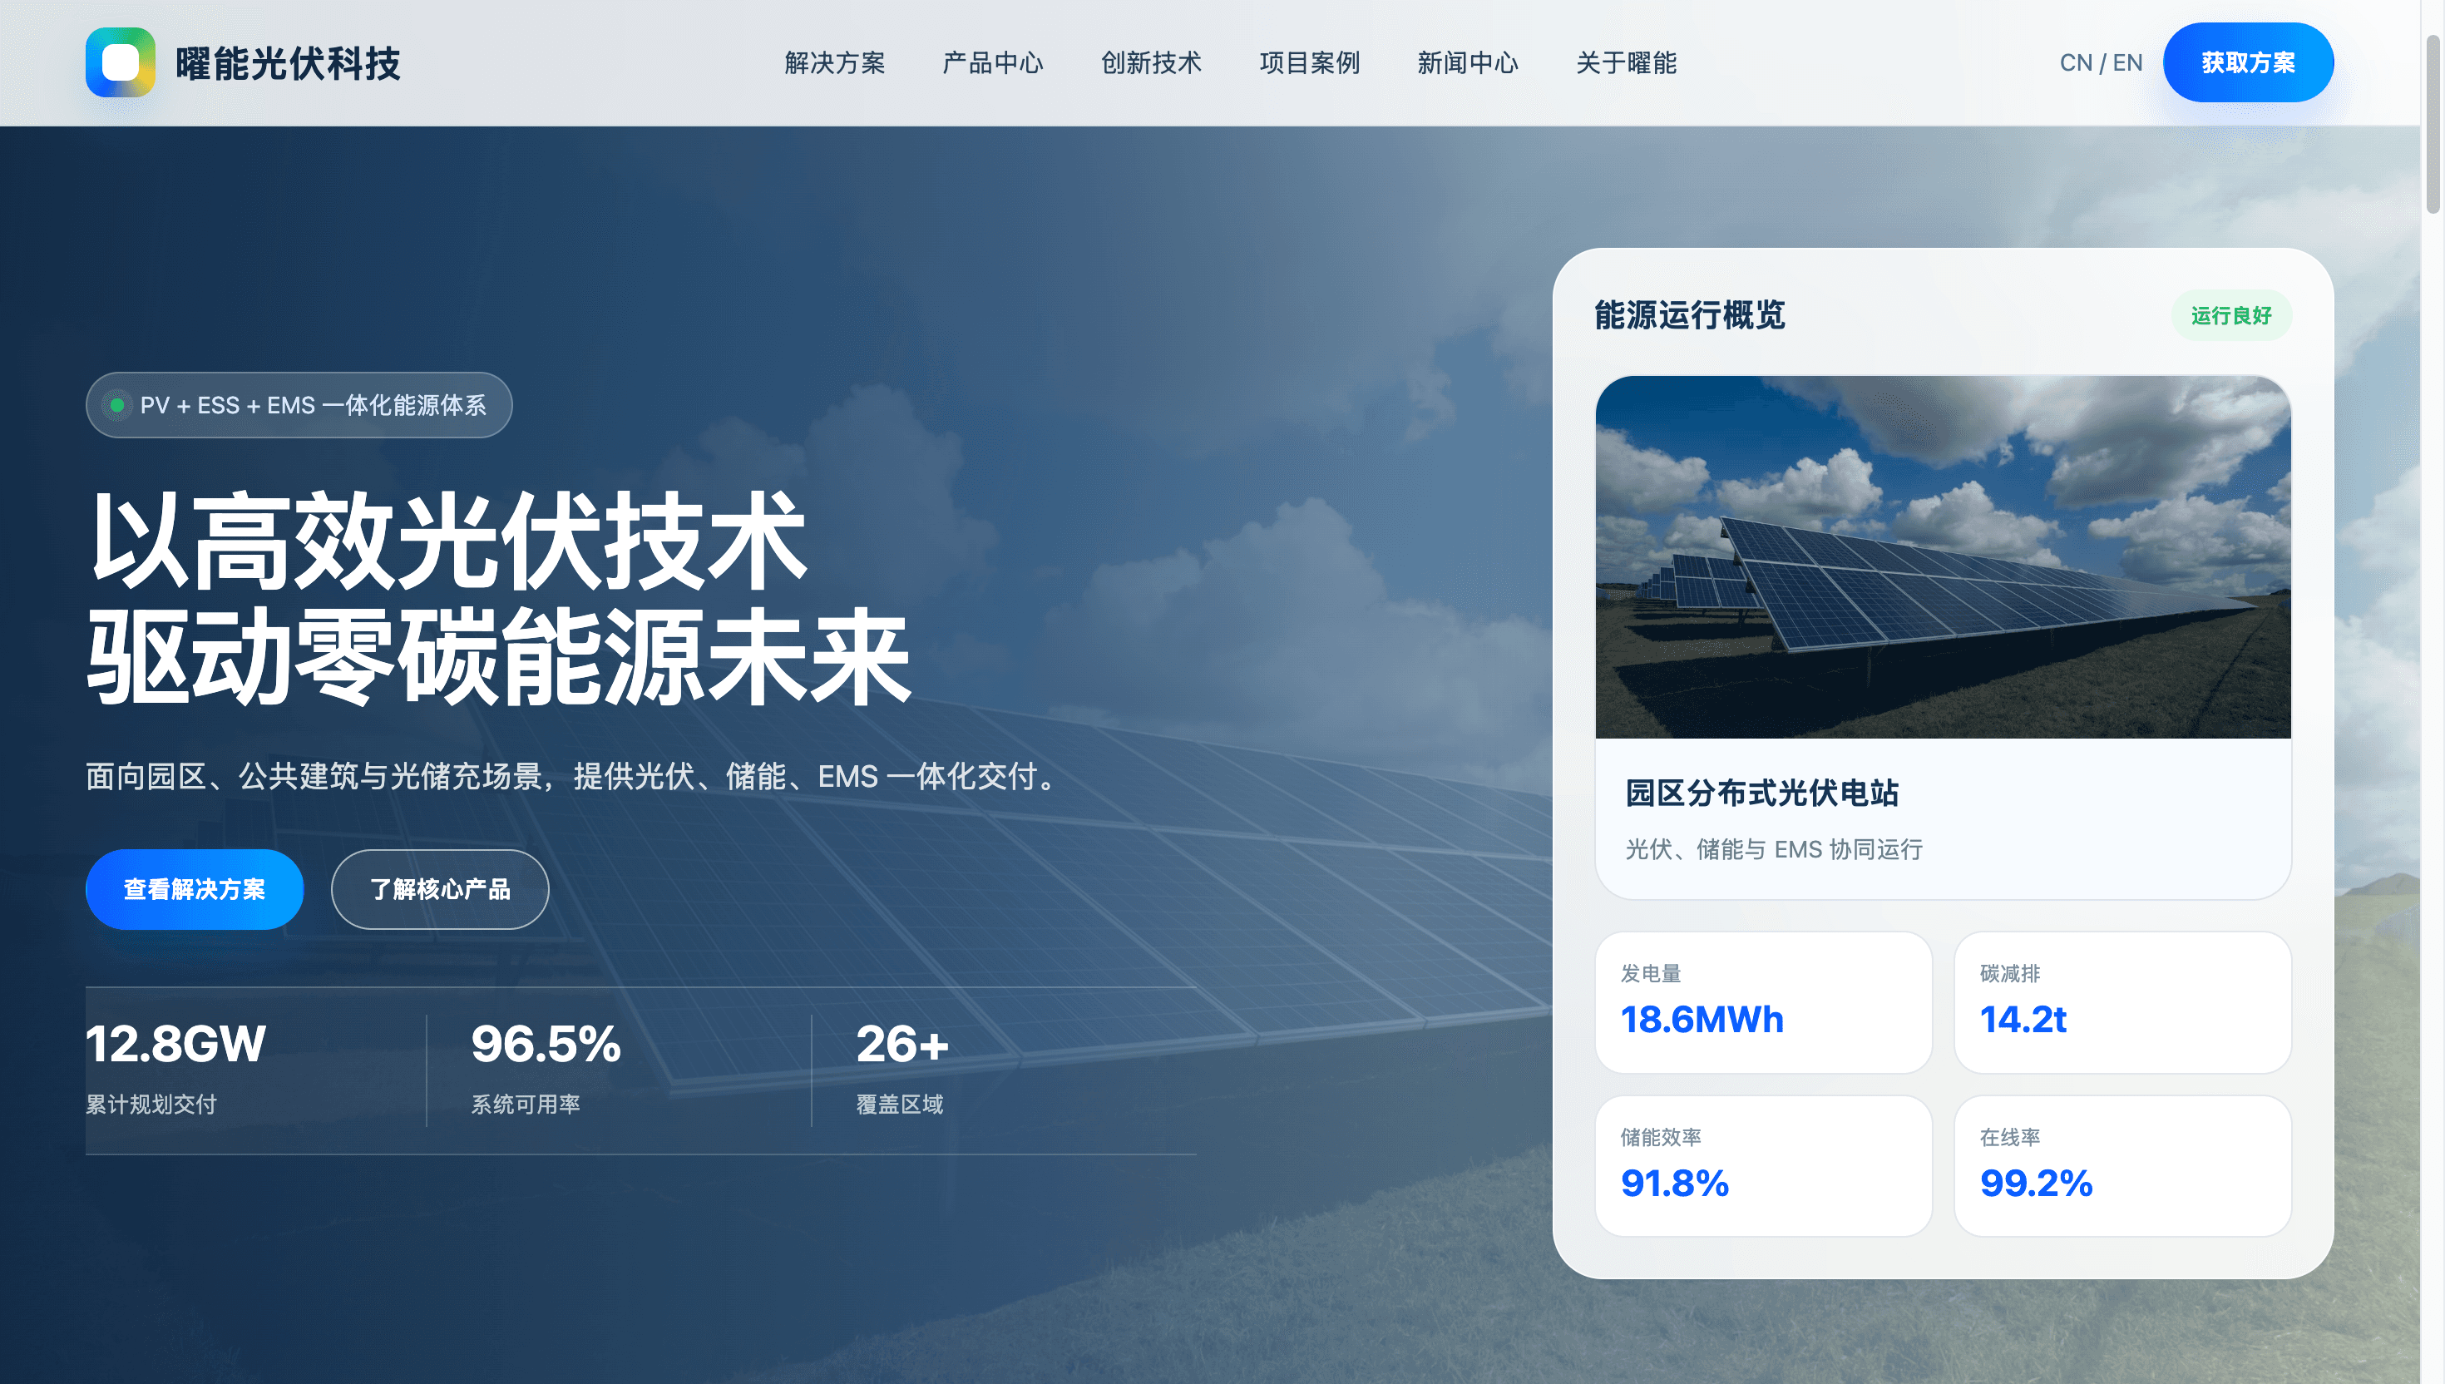The height and width of the screenshot is (1384, 2445).
Task: Select the 储能效率 91.8% card
Action: point(1764,1166)
